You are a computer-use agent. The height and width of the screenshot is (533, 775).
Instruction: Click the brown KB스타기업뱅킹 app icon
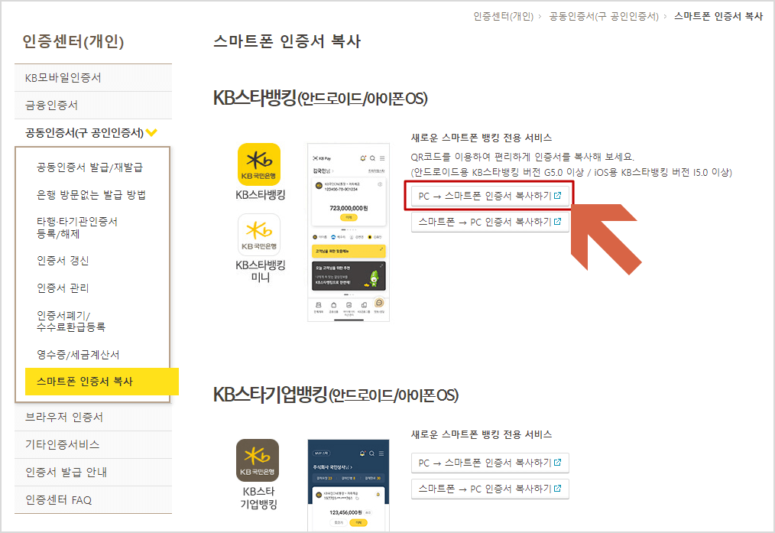tap(258, 460)
